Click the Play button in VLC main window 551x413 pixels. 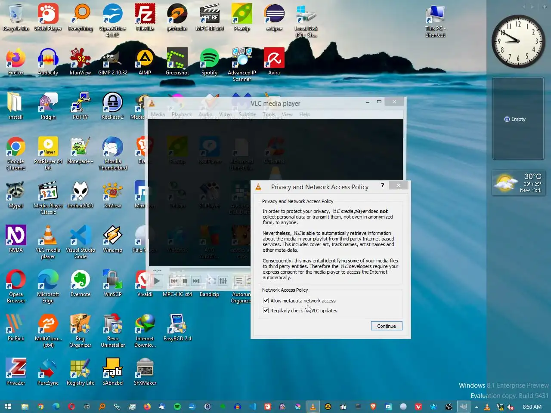pos(157,281)
